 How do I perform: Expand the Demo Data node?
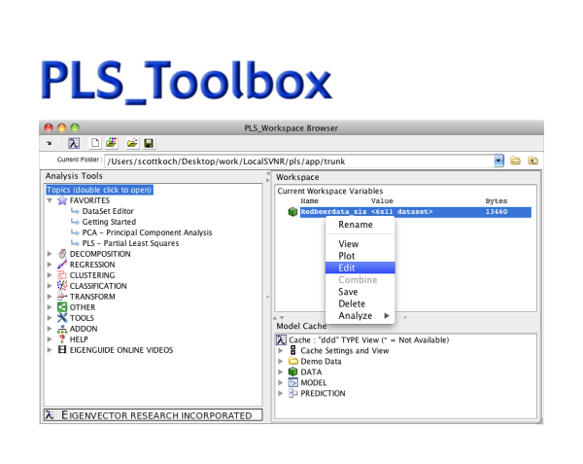click(x=281, y=361)
